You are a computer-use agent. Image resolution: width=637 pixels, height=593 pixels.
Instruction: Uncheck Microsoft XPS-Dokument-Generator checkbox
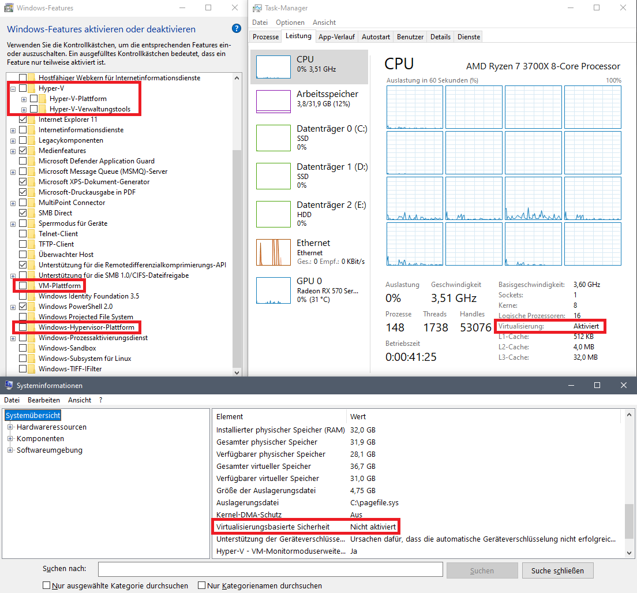23,182
